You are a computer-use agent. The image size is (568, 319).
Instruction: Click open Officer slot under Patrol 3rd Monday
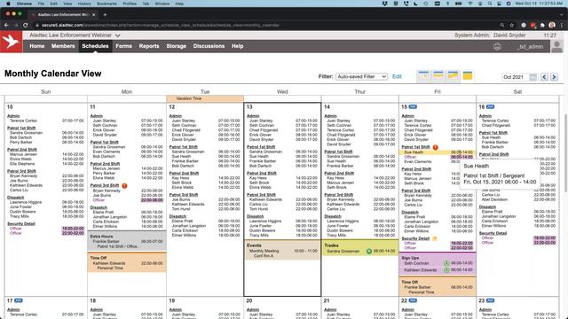coord(127,200)
